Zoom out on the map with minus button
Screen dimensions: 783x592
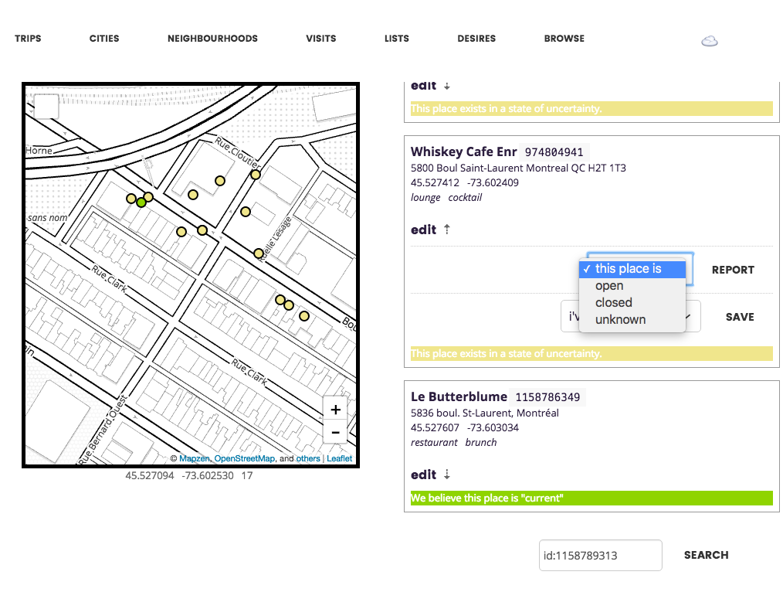(336, 432)
